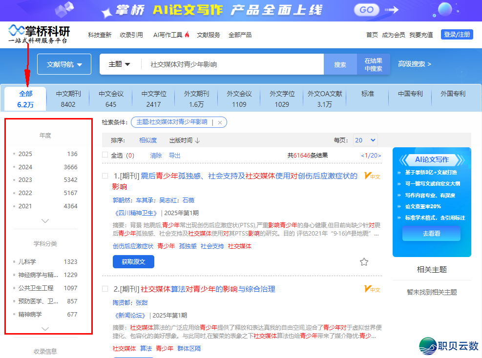The height and width of the screenshot is (358, 482).
Task: Open the per-page count dropdown
Action: coord(365,140)
